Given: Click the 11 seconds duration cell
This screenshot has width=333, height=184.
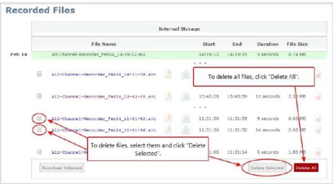Looking at the screenshot, I should 268,97.
